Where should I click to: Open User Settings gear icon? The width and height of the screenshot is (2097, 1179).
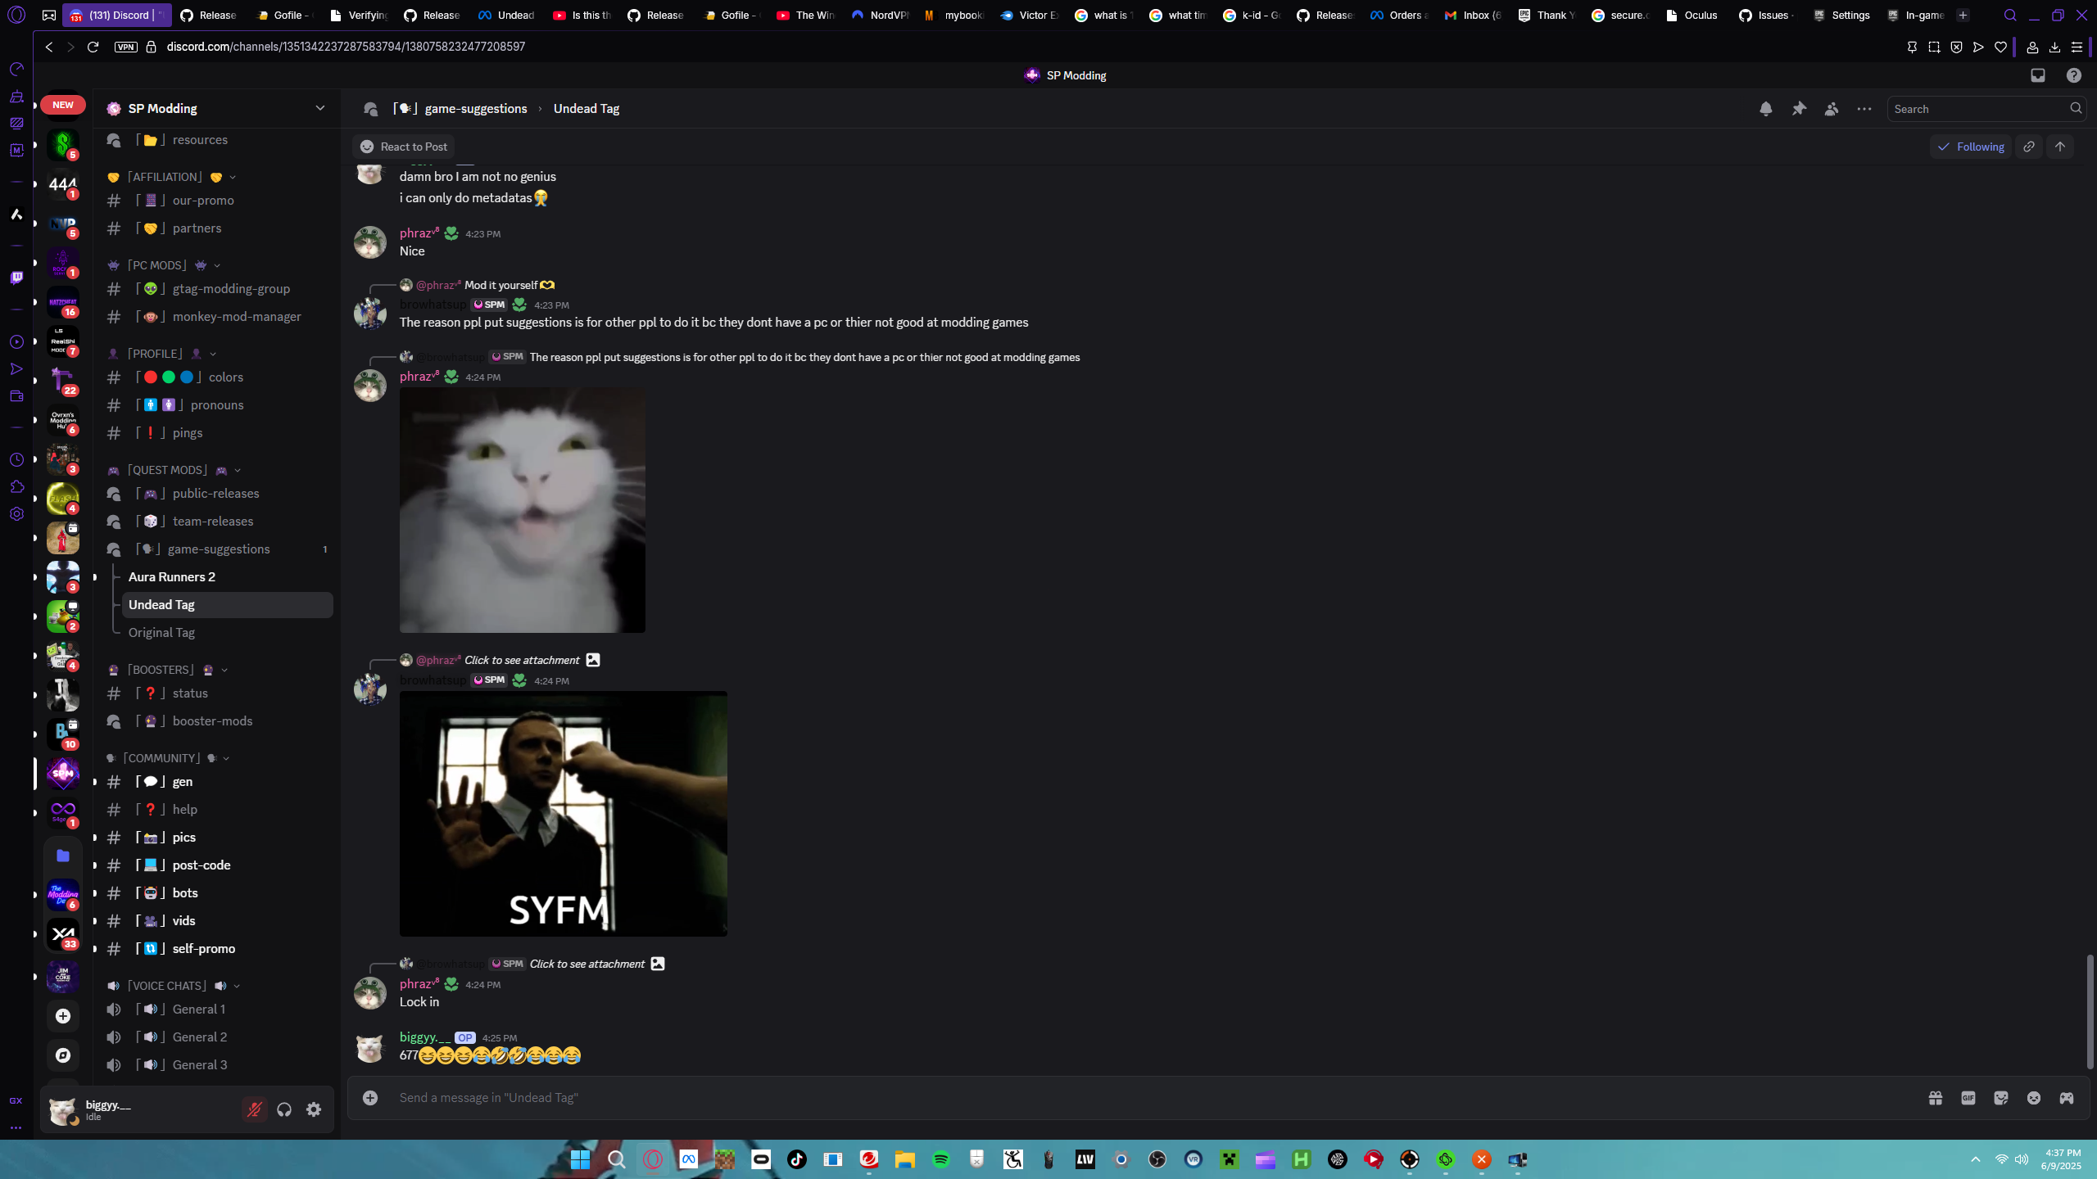(x=314, y=1109)
